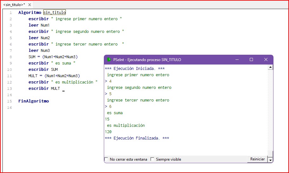Viewport: 289px width, 173px height.
Task: Click the result 120 in console output
Action: coord(108,132)
